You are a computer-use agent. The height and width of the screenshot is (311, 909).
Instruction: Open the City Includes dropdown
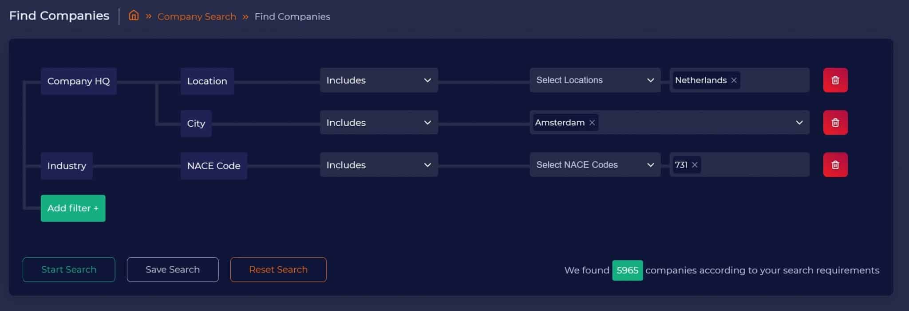[379, 123]
